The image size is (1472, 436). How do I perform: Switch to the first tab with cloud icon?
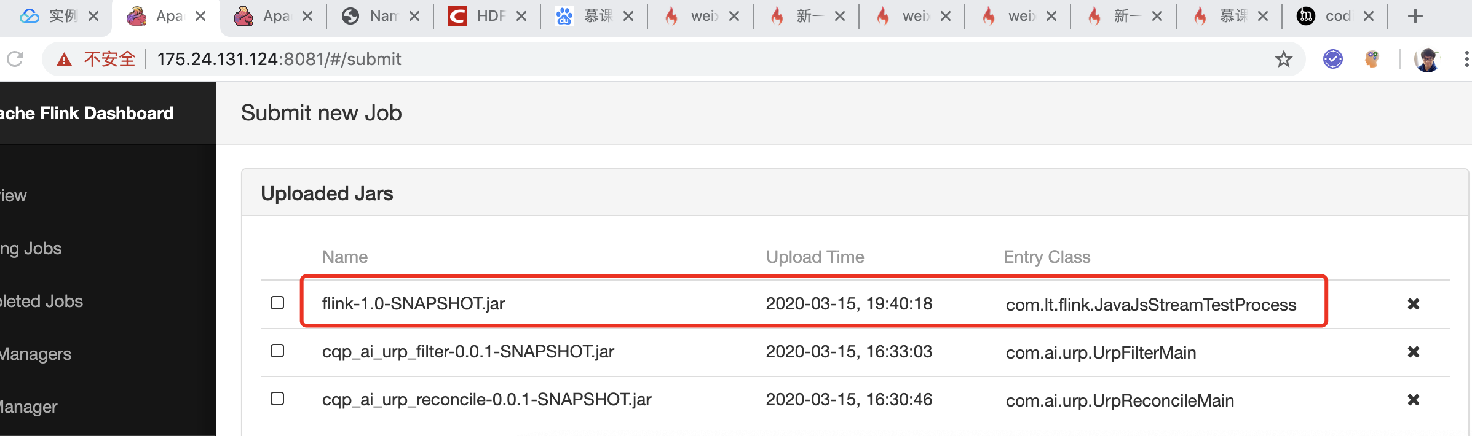pos(49,16)
